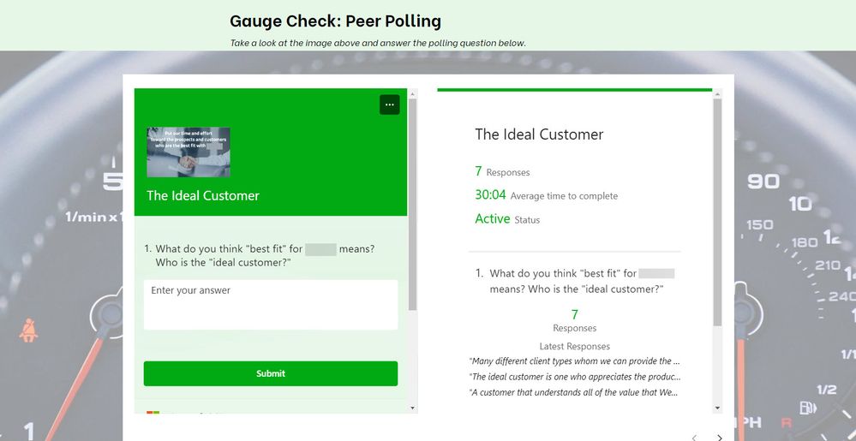Open the form's three-dot more options menu
Image resolution: width=856 pixels, height=441 pixels.
(389, 104)
